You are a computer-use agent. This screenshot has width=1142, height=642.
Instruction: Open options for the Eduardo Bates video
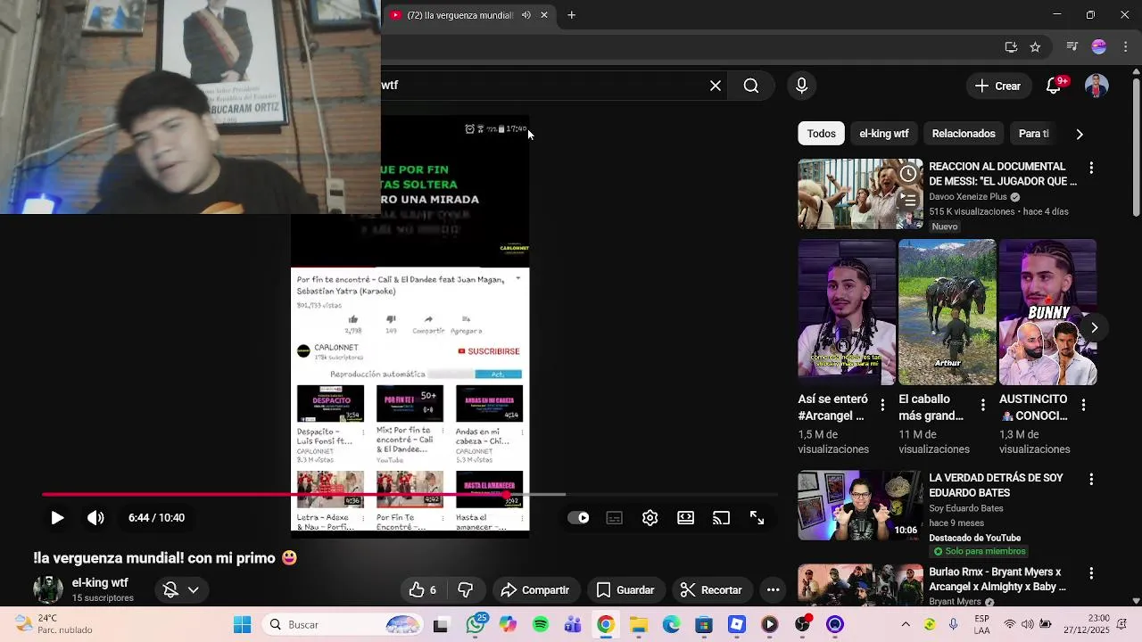pyautogui.click(x=1090, y=480)
